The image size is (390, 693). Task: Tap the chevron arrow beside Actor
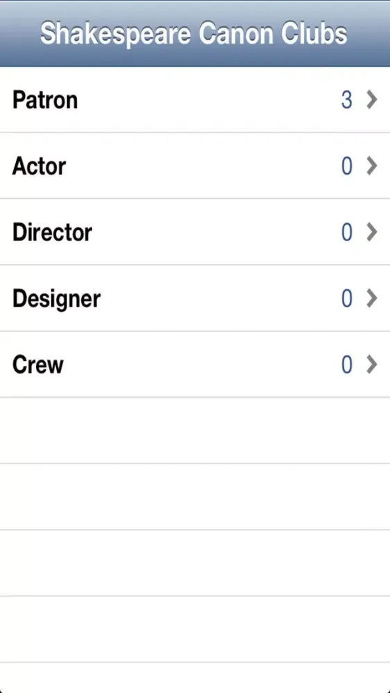(372, 166)
